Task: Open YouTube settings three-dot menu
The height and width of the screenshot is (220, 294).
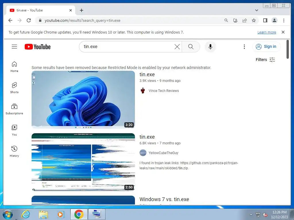Action: 244,47
